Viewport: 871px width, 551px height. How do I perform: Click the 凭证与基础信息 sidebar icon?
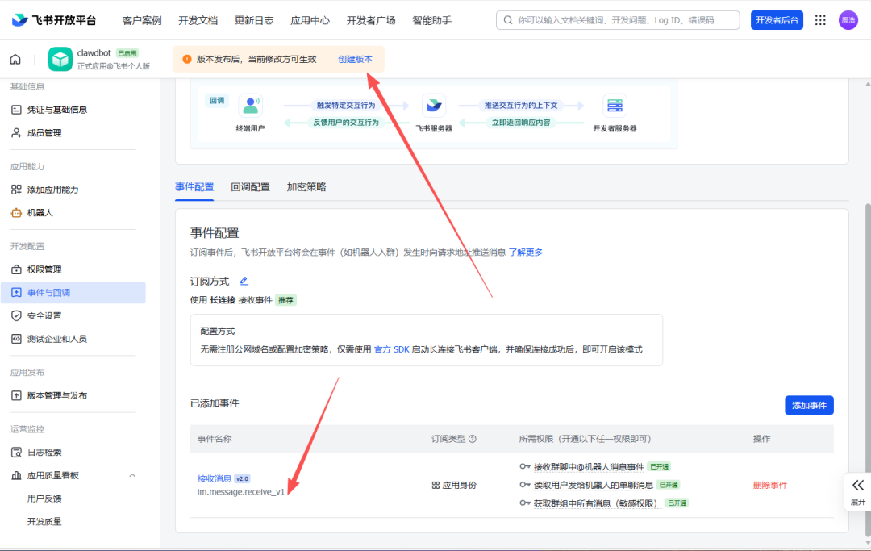click(x=16, y=110)
